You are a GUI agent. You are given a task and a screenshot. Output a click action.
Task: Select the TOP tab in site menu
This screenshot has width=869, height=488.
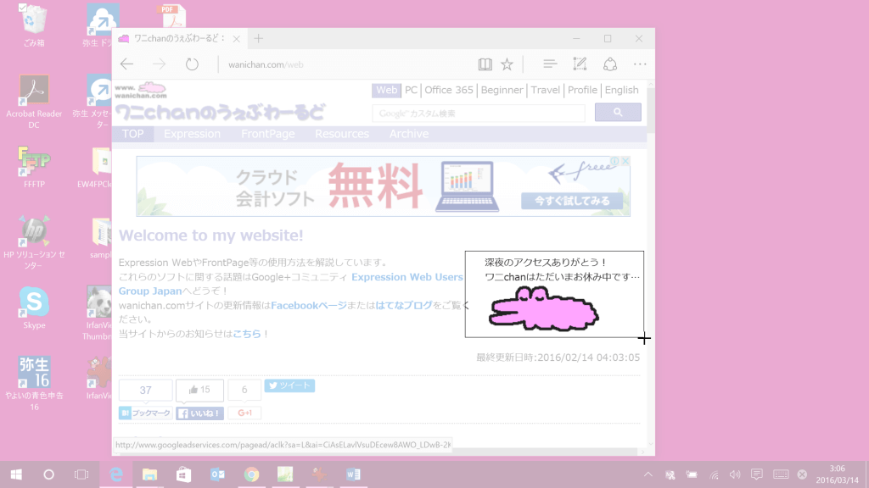(x=133, y=134)
